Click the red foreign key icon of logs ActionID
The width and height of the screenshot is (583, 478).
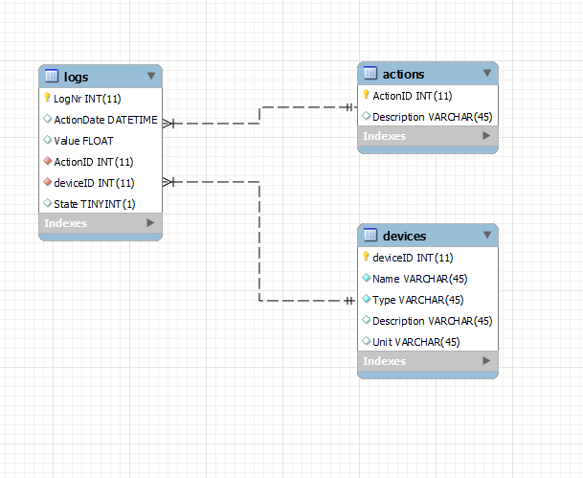(x=47, y=161)
